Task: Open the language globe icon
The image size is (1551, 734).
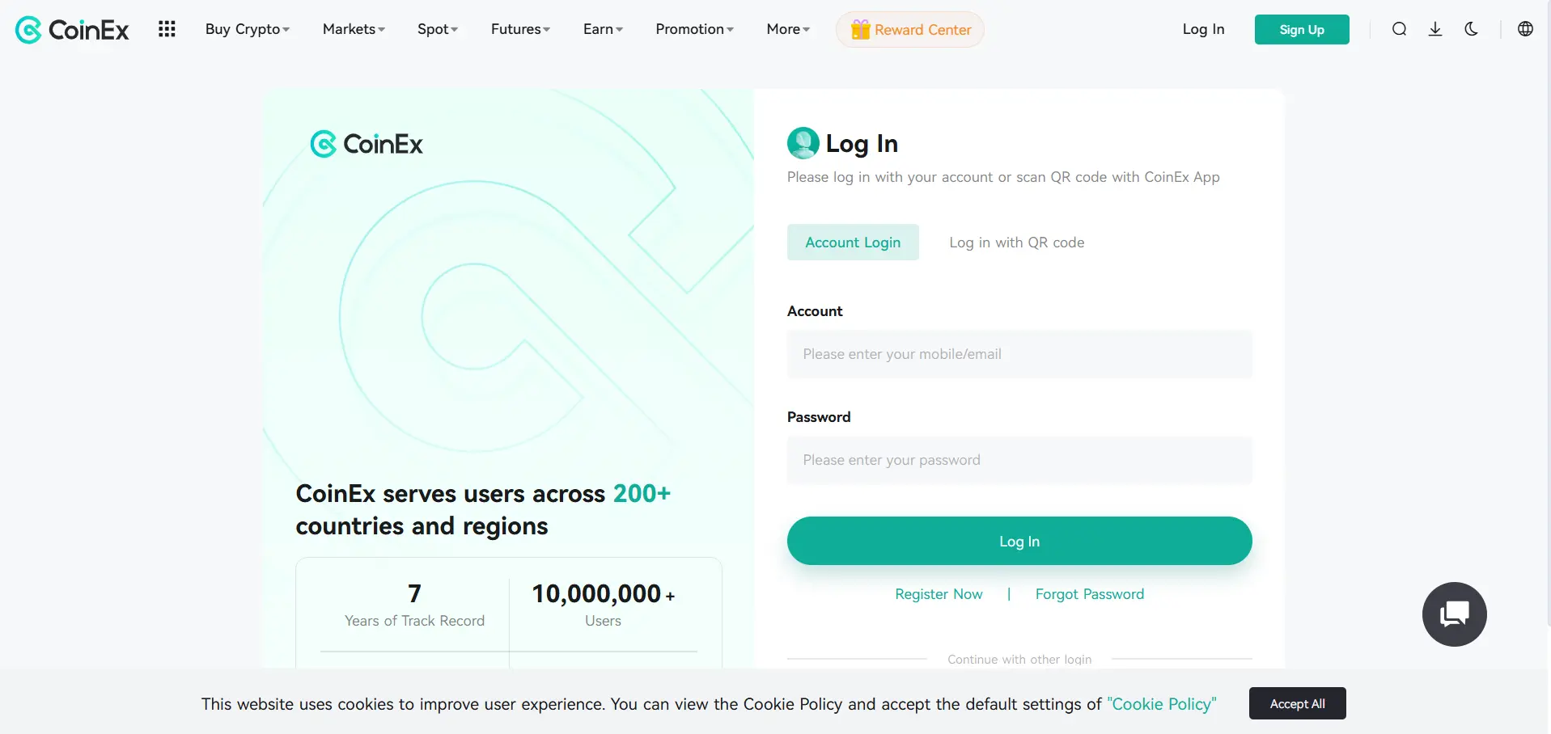Action: pos(1525,29)
